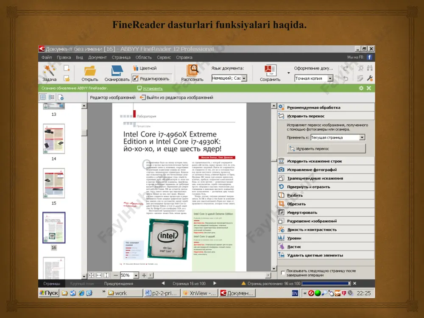Toggle the Редактировать image button

click(151, 79)
